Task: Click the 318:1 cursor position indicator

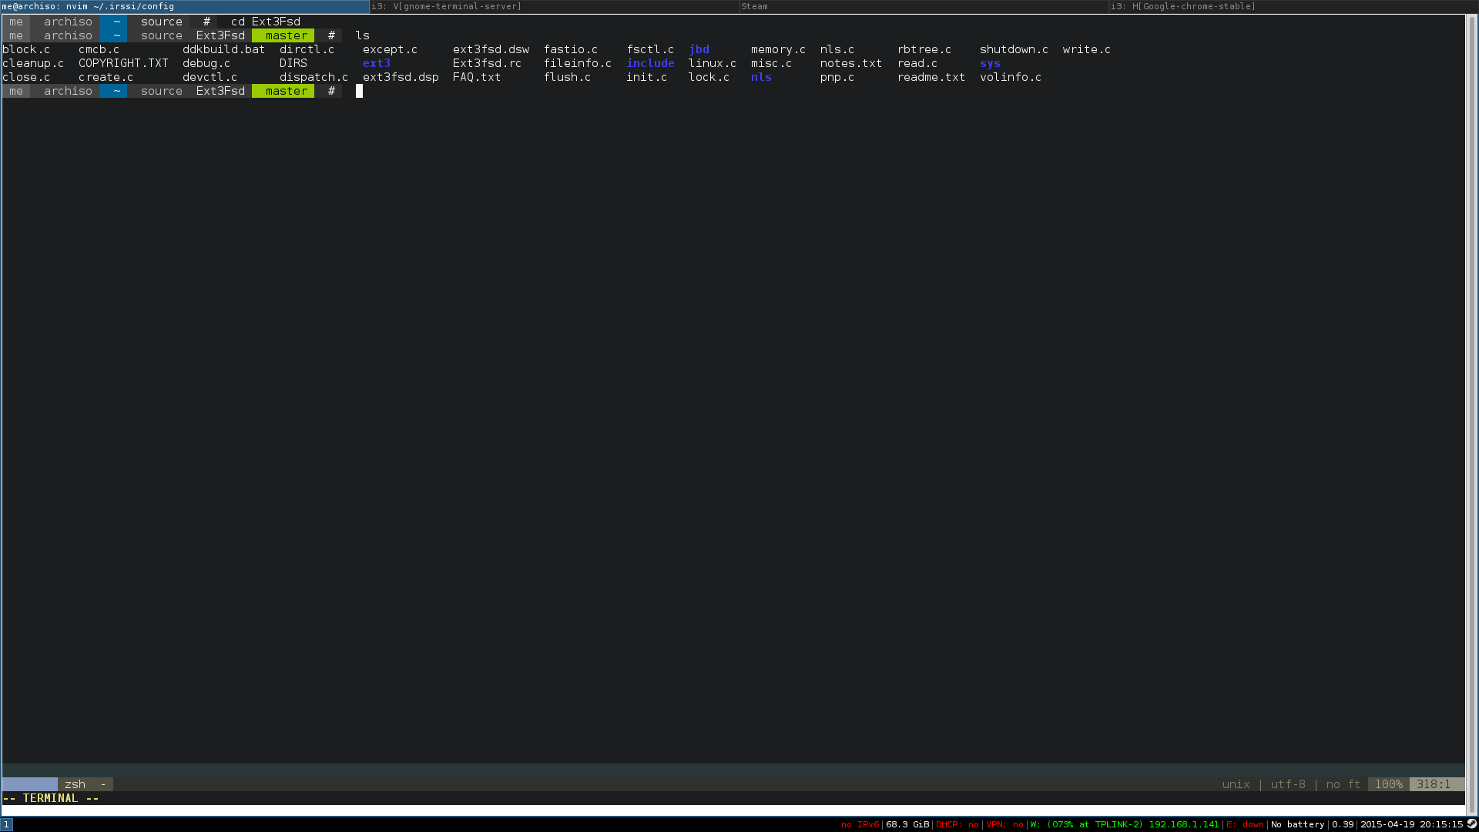Action: [x=1433, y=784]
